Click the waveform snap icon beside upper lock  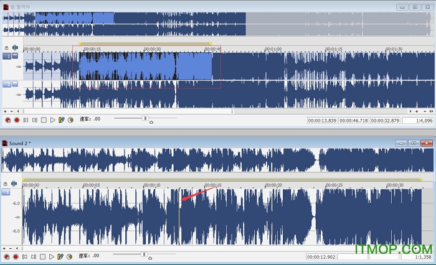15,47
